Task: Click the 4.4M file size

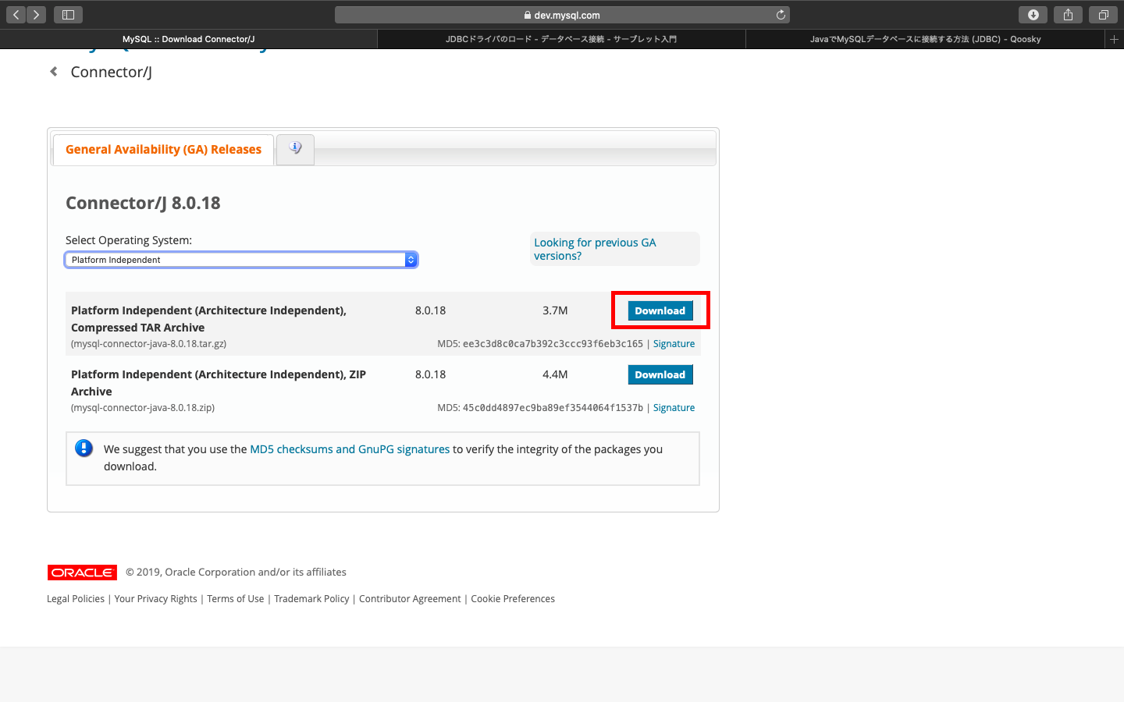Action: coord(555,374)
